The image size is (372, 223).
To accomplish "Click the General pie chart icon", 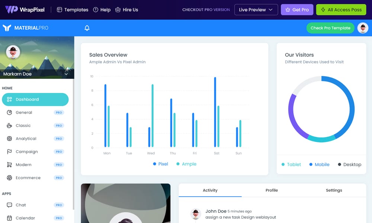I will [x=9, y=112].
